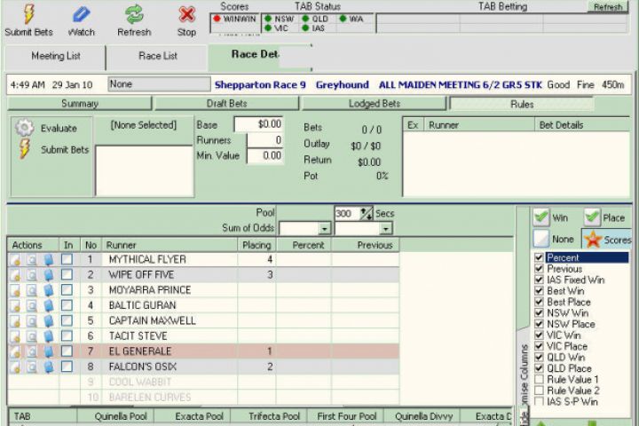Open the Summary tab
Screen dimensions: 639x426
coord(80,104)
